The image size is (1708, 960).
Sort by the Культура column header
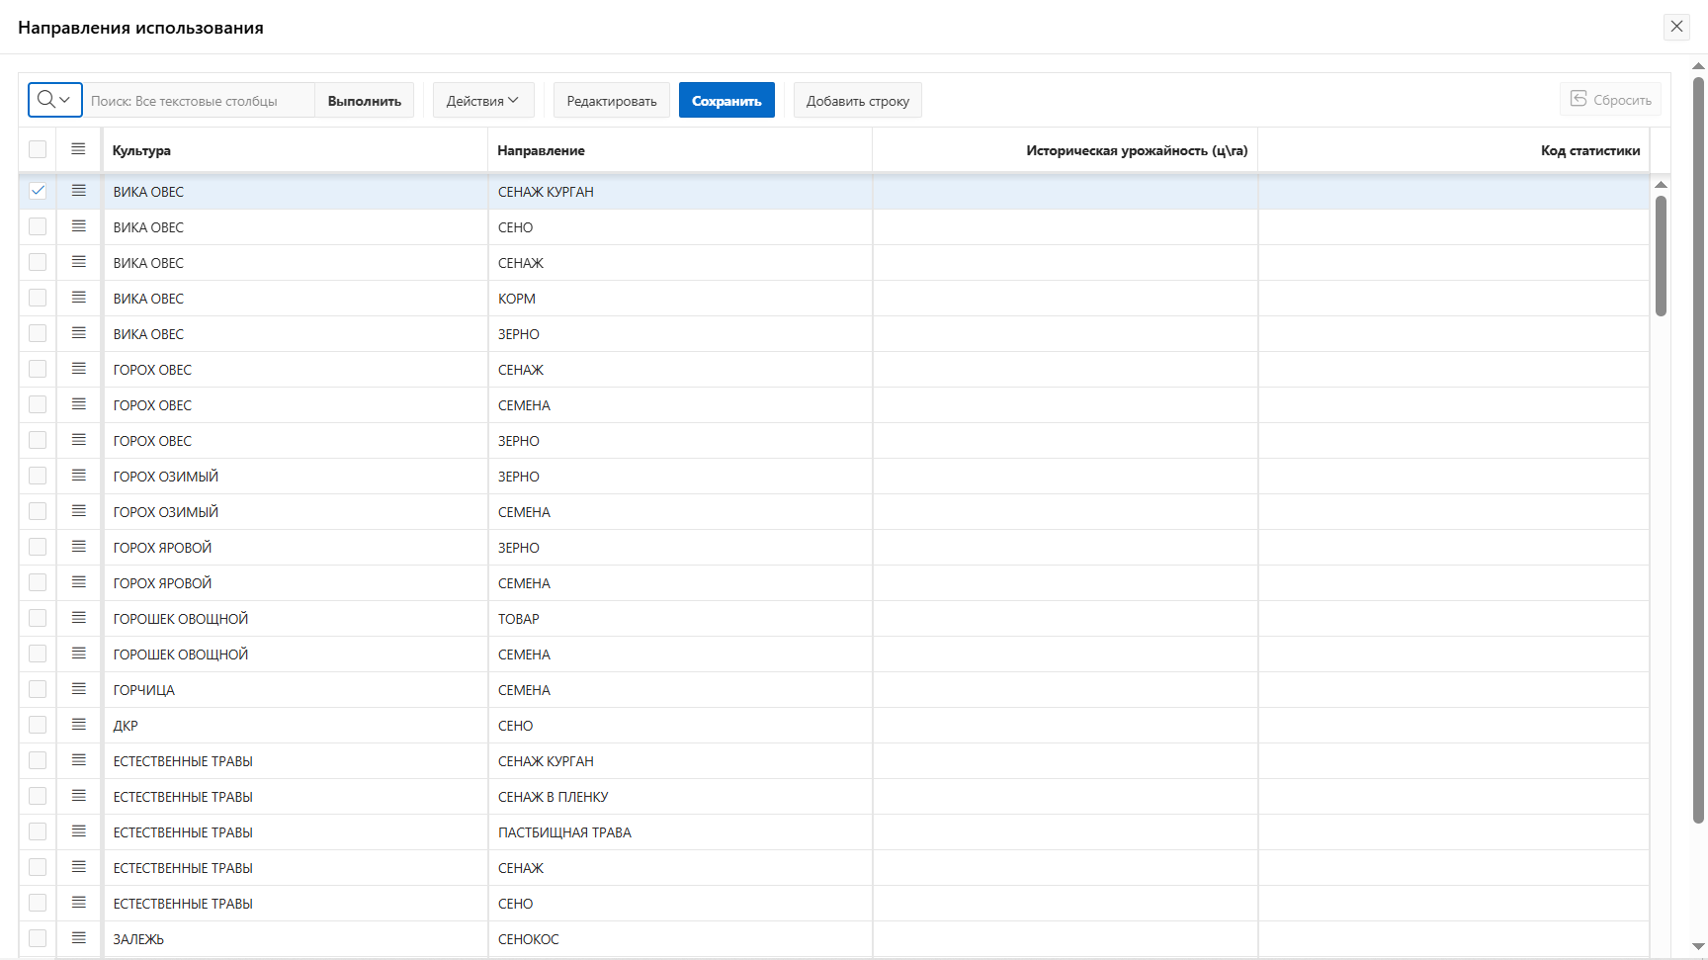point(141,150)
